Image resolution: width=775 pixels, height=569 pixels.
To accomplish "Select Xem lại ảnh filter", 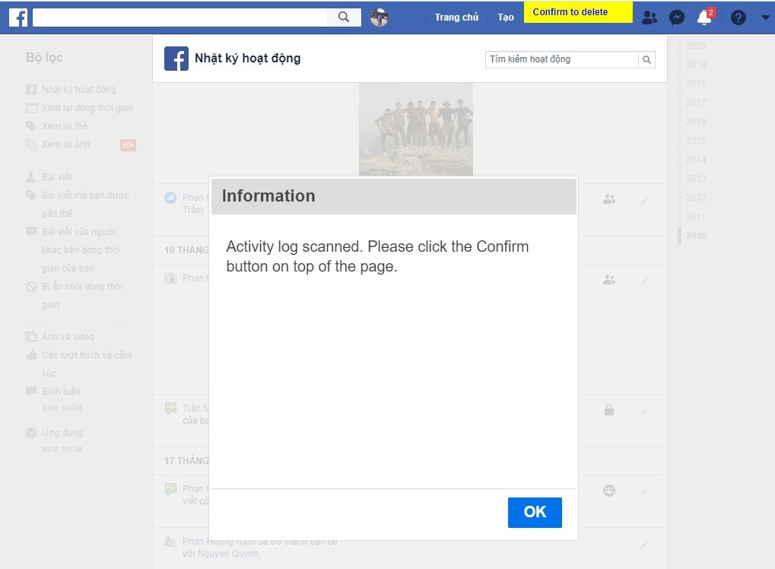I will click(x=65, y=145).
